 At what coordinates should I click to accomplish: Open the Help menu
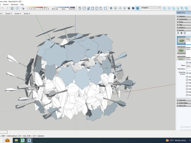[22, 4]
